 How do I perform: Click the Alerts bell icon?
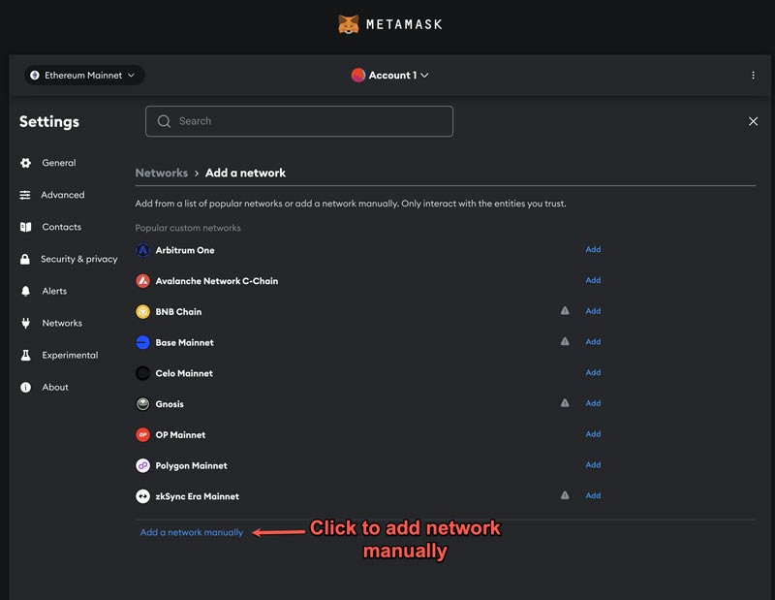click(26, 291)
